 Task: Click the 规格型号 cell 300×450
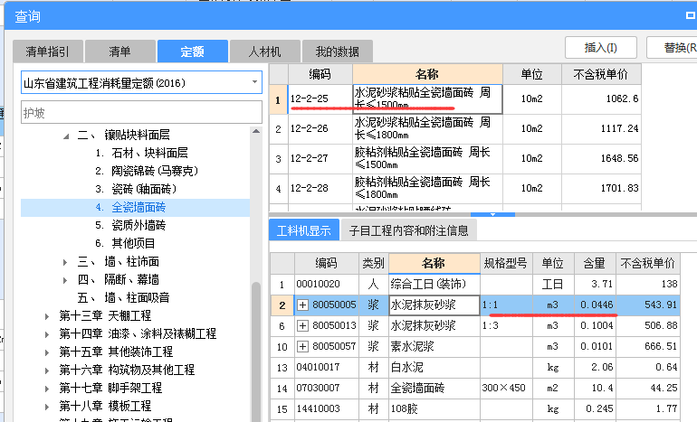tap(506, 389)
